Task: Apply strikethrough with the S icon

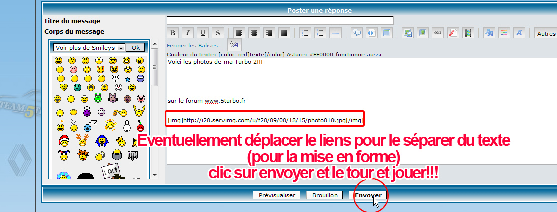Action: point(218,33)
